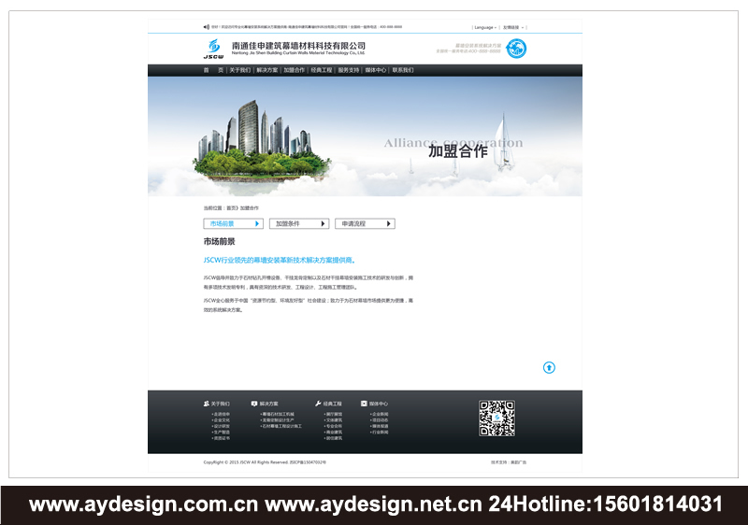Open 媒体中心 in navigation bar
Viewport: 748px width, 525px height.
[x=376, y=70]
